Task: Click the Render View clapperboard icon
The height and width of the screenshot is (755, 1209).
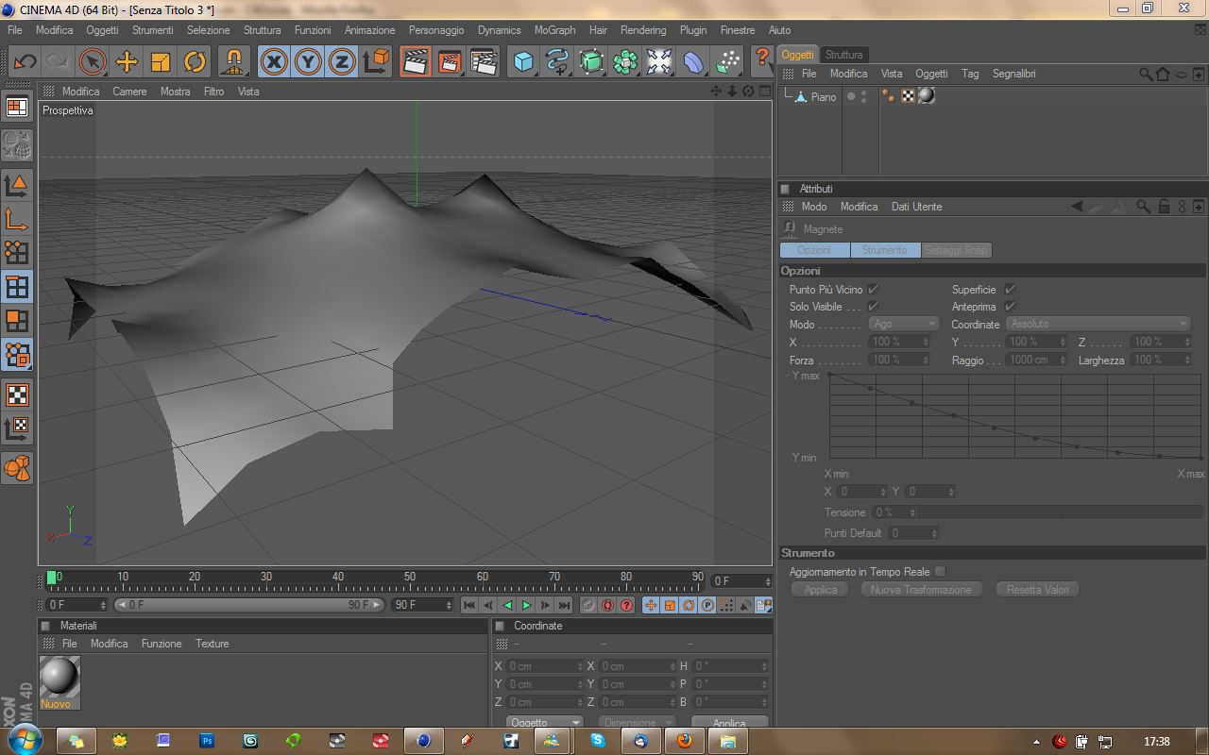Action: 415,62
